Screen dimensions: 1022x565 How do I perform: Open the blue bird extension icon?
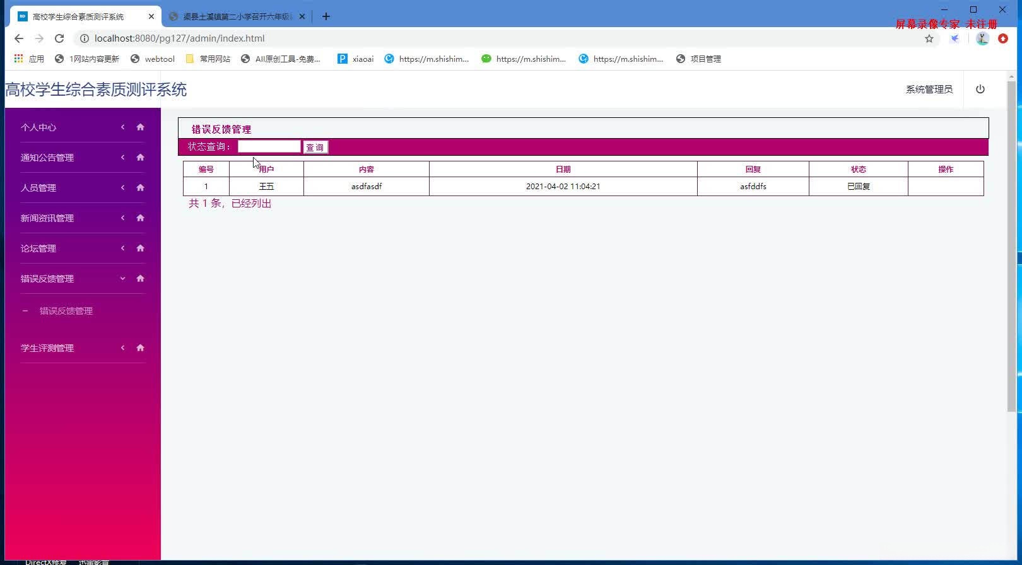[x=955, y=38]
